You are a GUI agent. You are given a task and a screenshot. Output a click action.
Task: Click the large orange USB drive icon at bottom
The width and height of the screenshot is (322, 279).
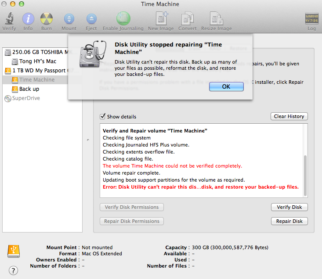(14, 251)
